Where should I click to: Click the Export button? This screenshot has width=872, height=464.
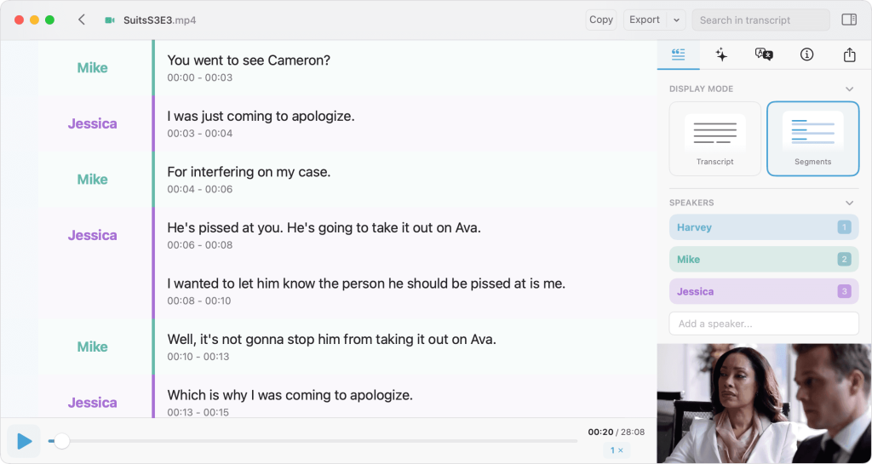click(x=645, y=20)
